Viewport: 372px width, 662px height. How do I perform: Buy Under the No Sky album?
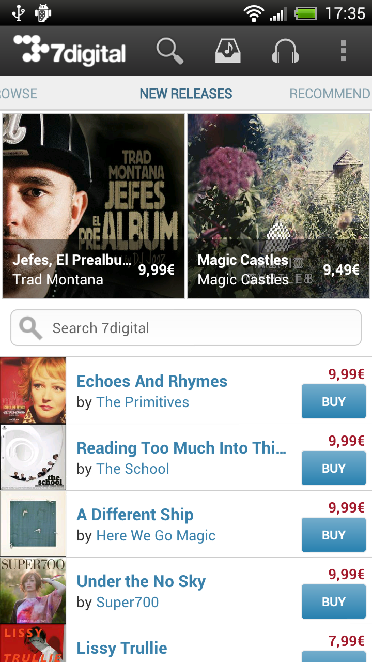click(x=333, y=601)
